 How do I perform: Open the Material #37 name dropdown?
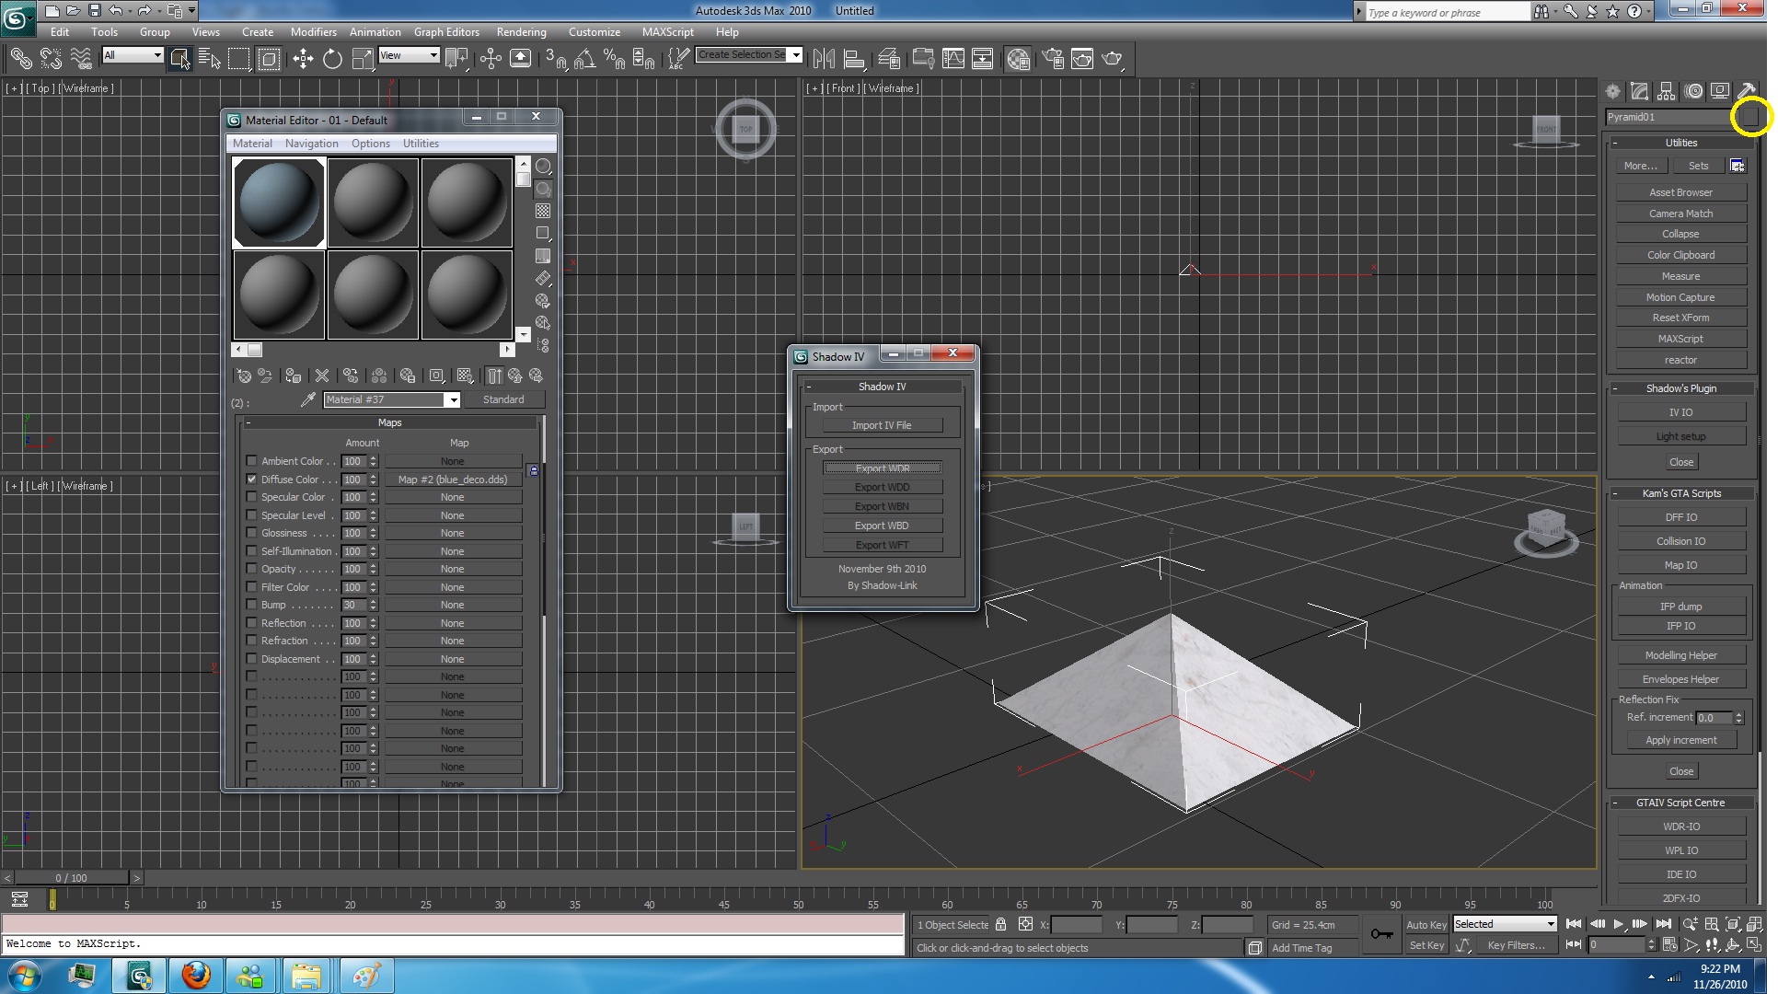453,399
